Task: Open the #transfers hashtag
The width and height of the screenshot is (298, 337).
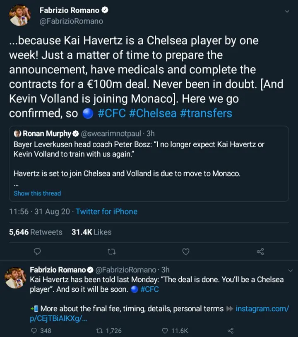Action: coord(206,113)
